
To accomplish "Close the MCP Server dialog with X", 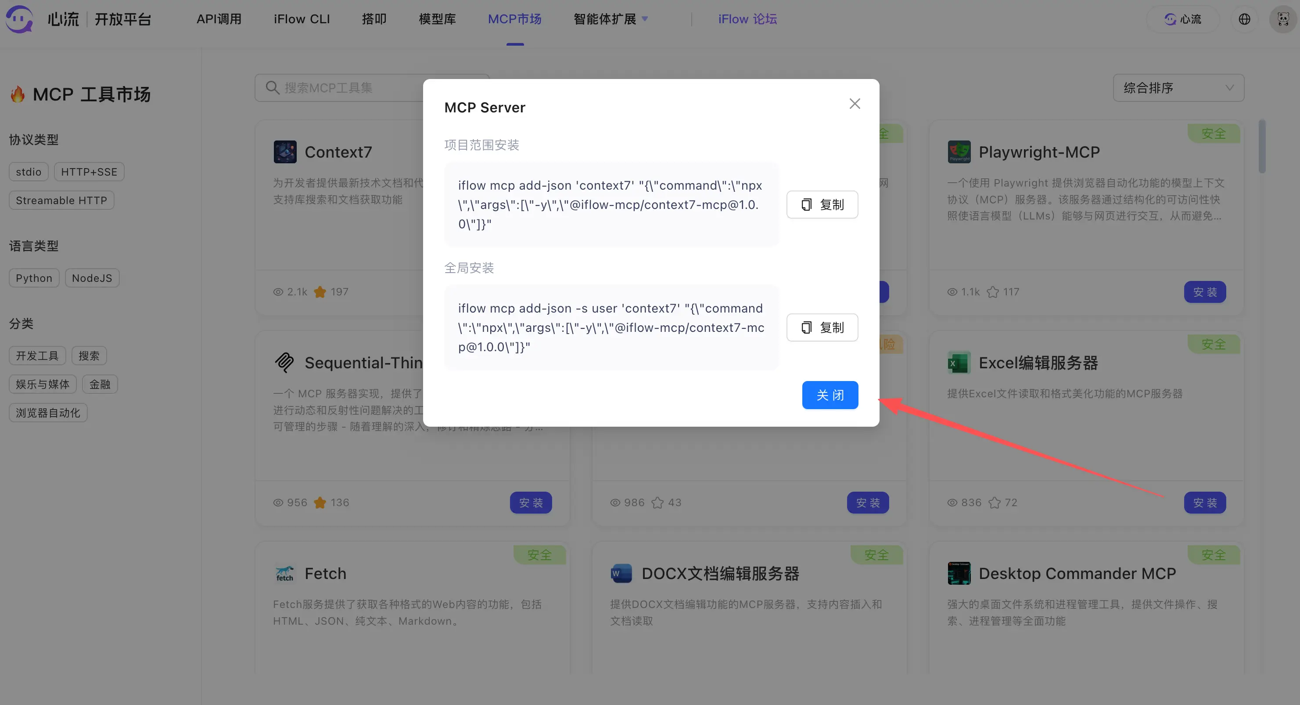I will click(x=855, y=104).
